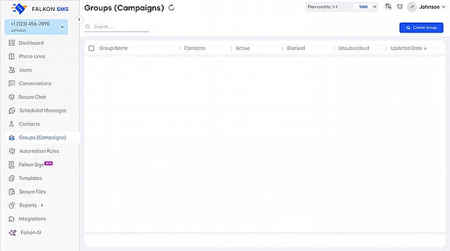Click the Secure Files icon

point(12,192)
